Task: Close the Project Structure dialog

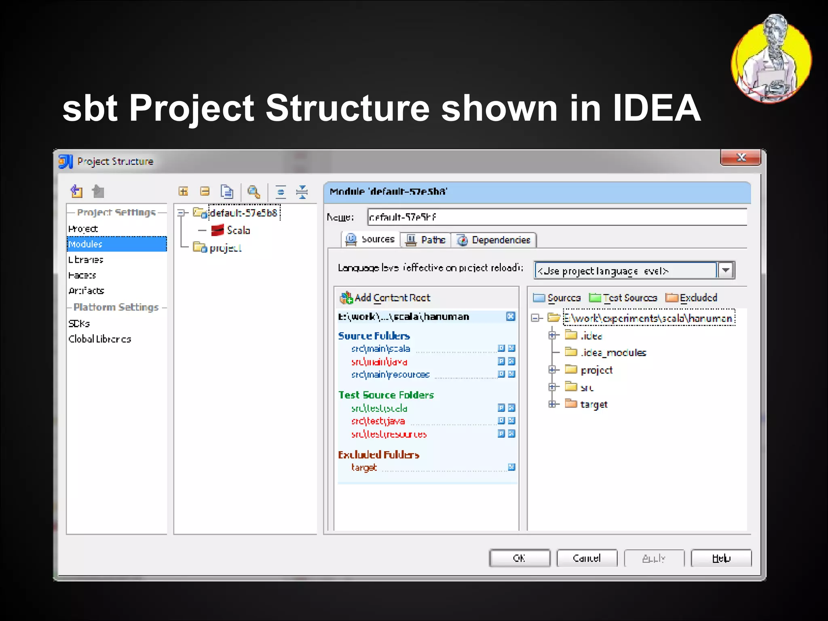Action: [x=741, y=157]
